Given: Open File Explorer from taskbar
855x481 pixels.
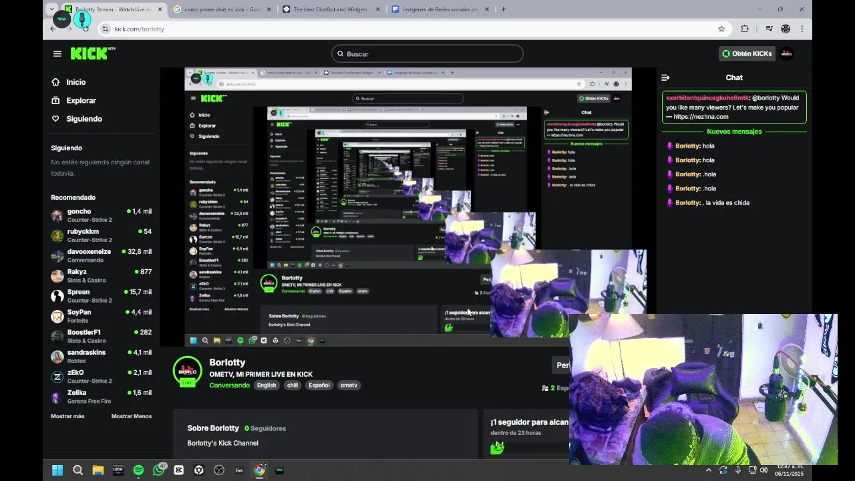Looking at the screenshot, I should click(98, 470).
